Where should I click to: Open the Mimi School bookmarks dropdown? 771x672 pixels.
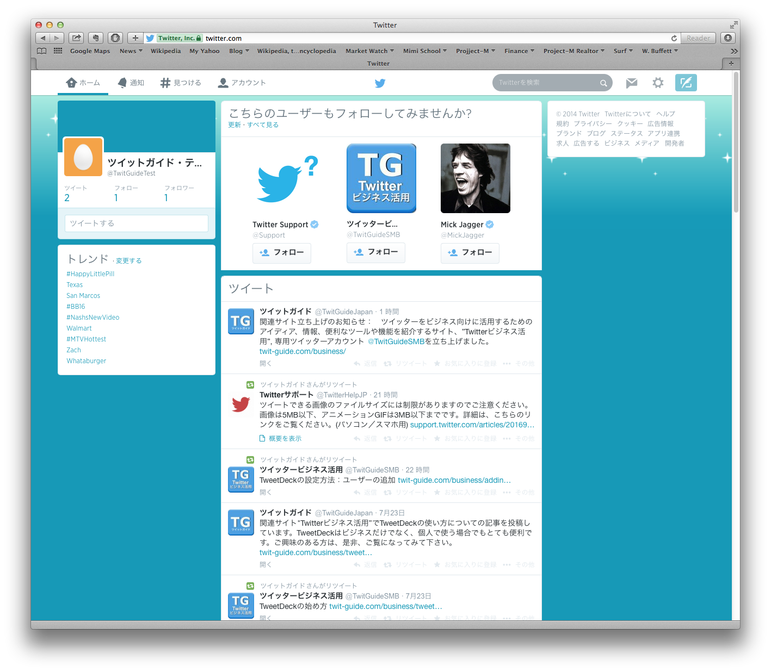pos(425,51)
